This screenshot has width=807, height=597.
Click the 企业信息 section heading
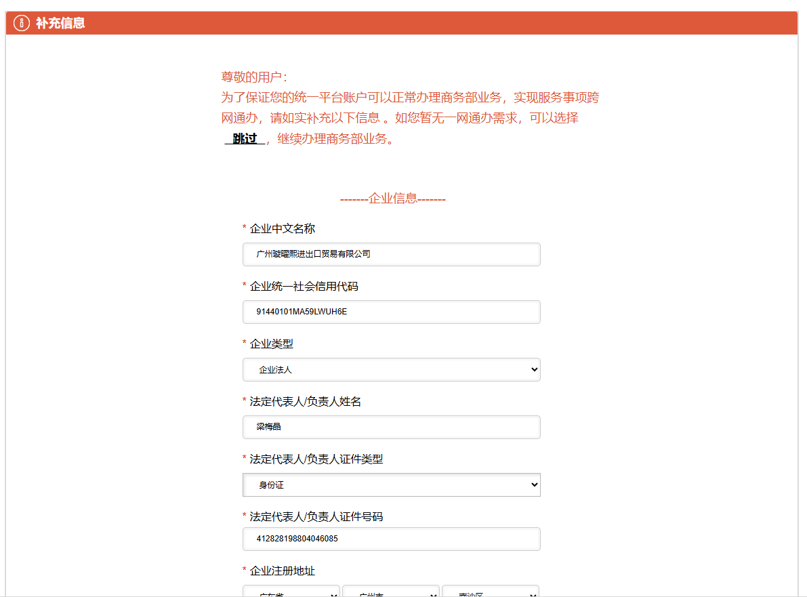point(392,199)
